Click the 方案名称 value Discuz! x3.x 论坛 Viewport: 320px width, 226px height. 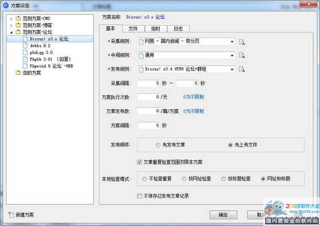146,17
